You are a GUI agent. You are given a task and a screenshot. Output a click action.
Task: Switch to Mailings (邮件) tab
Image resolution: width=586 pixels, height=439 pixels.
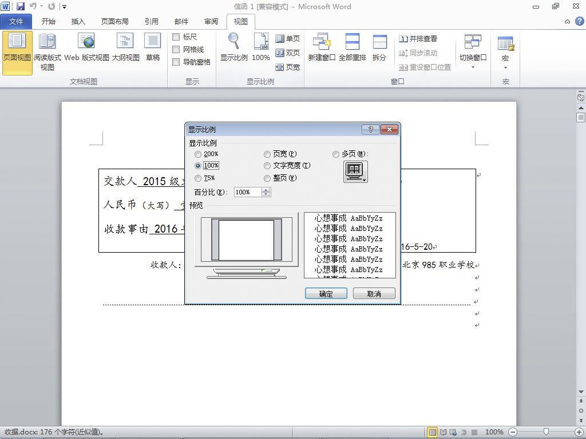pos(181,22)
